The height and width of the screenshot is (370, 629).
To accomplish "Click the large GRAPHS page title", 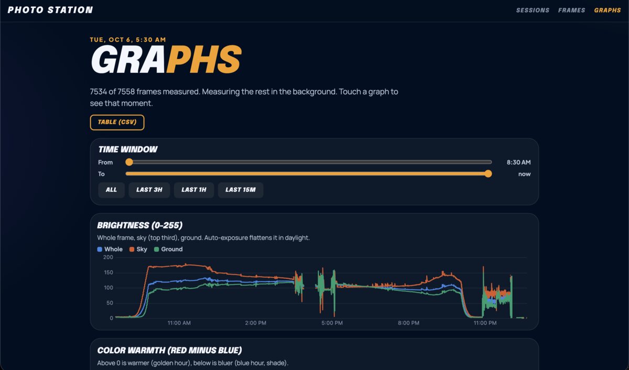I will (x=166, y=60).
